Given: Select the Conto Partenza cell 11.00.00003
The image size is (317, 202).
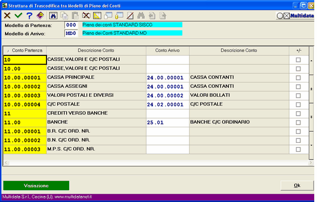Looking at the screenshot, I should (25, 149).
